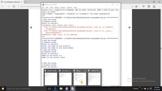Show hidden system tray icons
This screenshot has height=91, width=162.
pyautogui.click(x=142, y=89)
